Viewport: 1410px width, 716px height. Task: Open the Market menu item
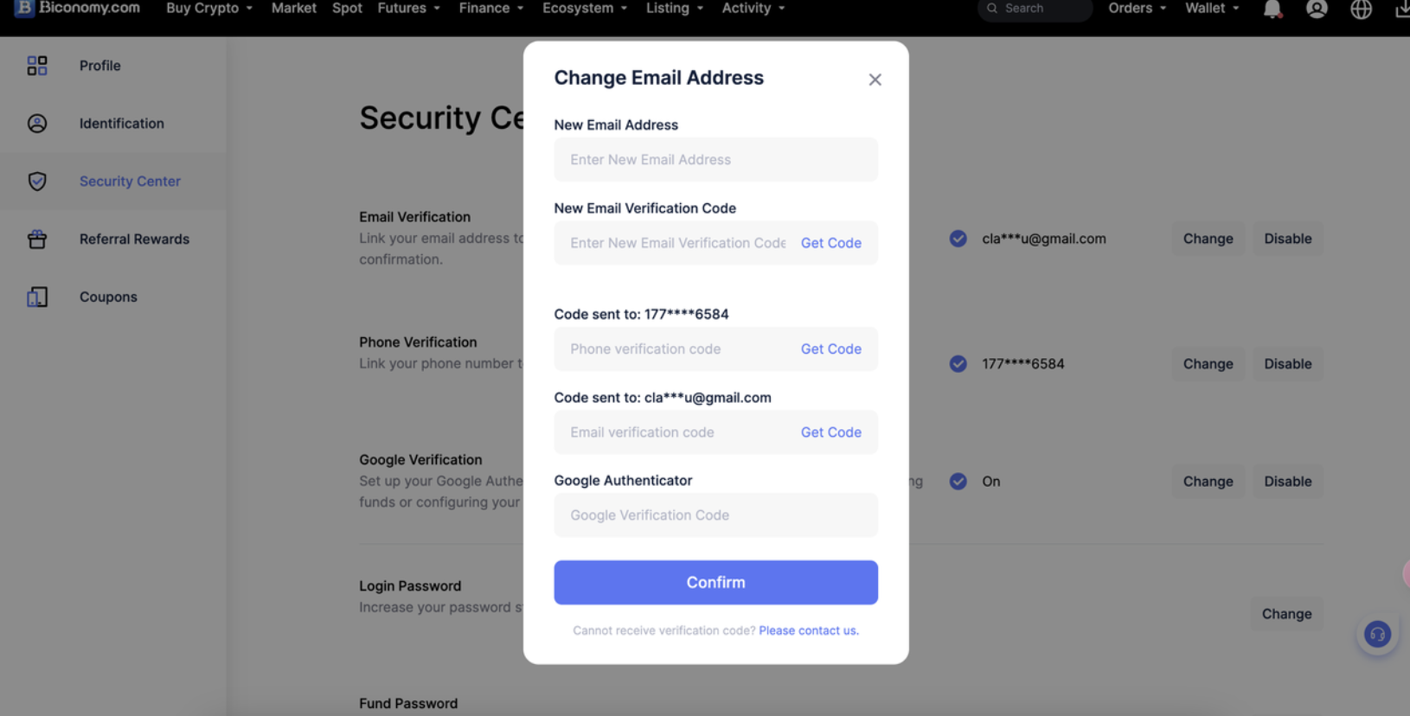pos(293,9)
